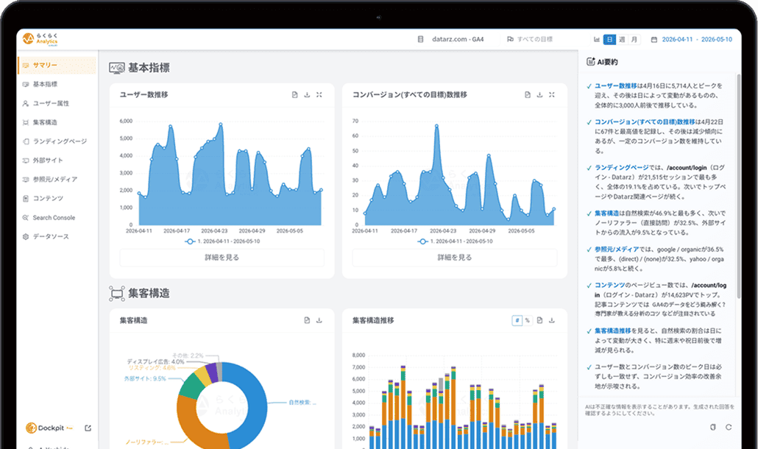Switch granularity to 月 (monthly)

coord(634,39)
